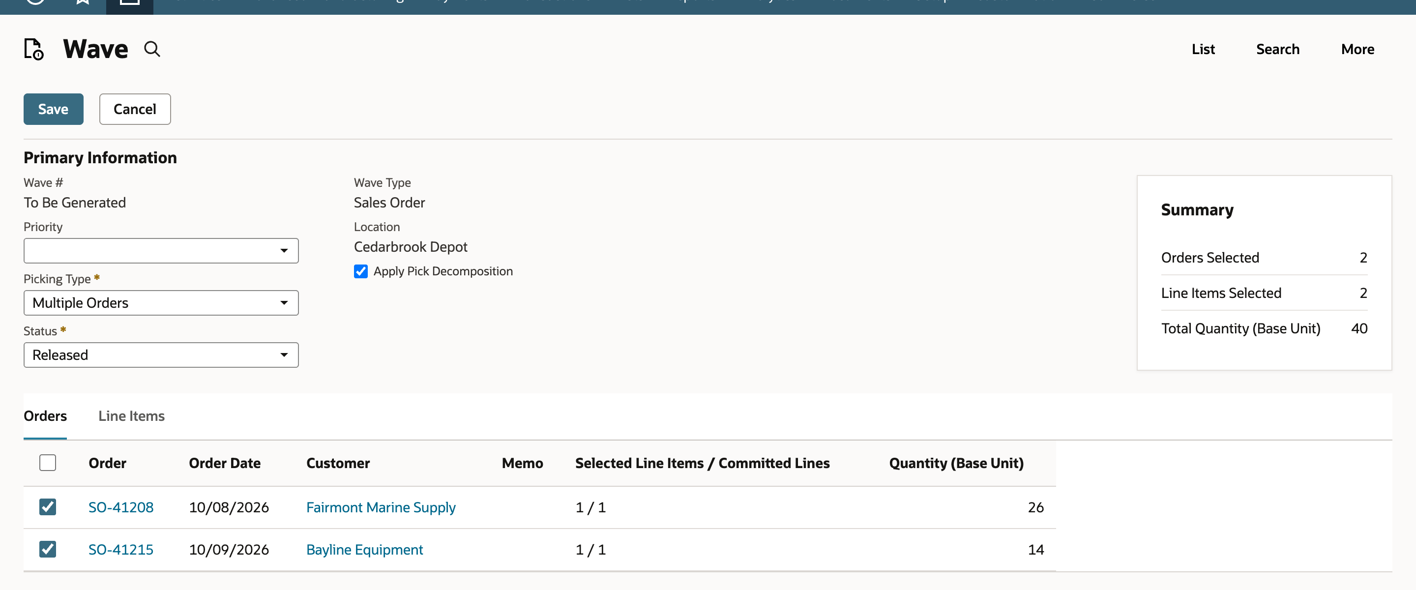
Task: Click the quantity value 14
Action: click(1035, 549)
